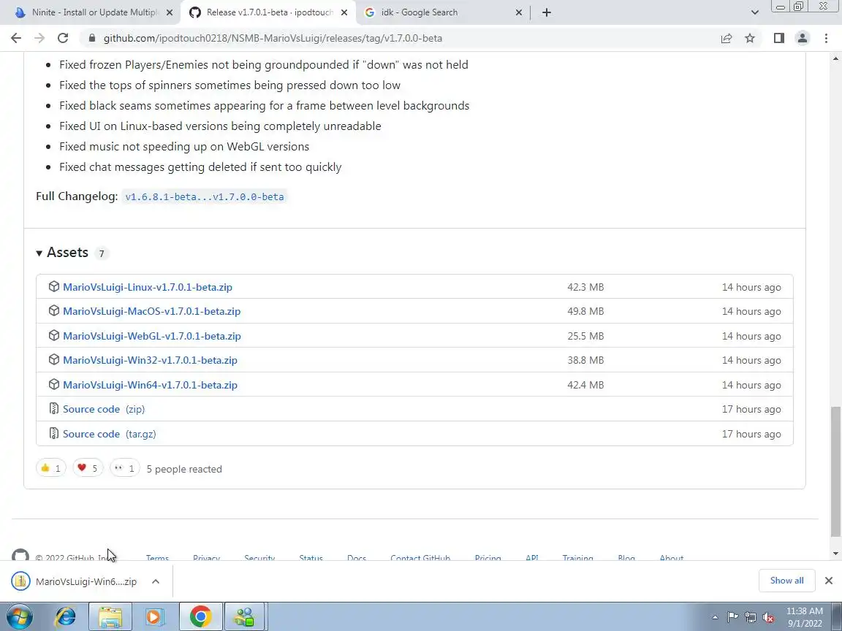Go back to the previous page
Screen dimensions: 842x631
point(16,38)
